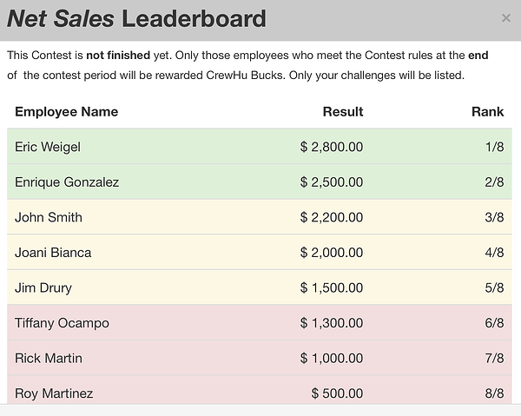Viewport: 521px width, 416px height.
Task: Select the Joani Bianca entry
Action: pos(53,253)
